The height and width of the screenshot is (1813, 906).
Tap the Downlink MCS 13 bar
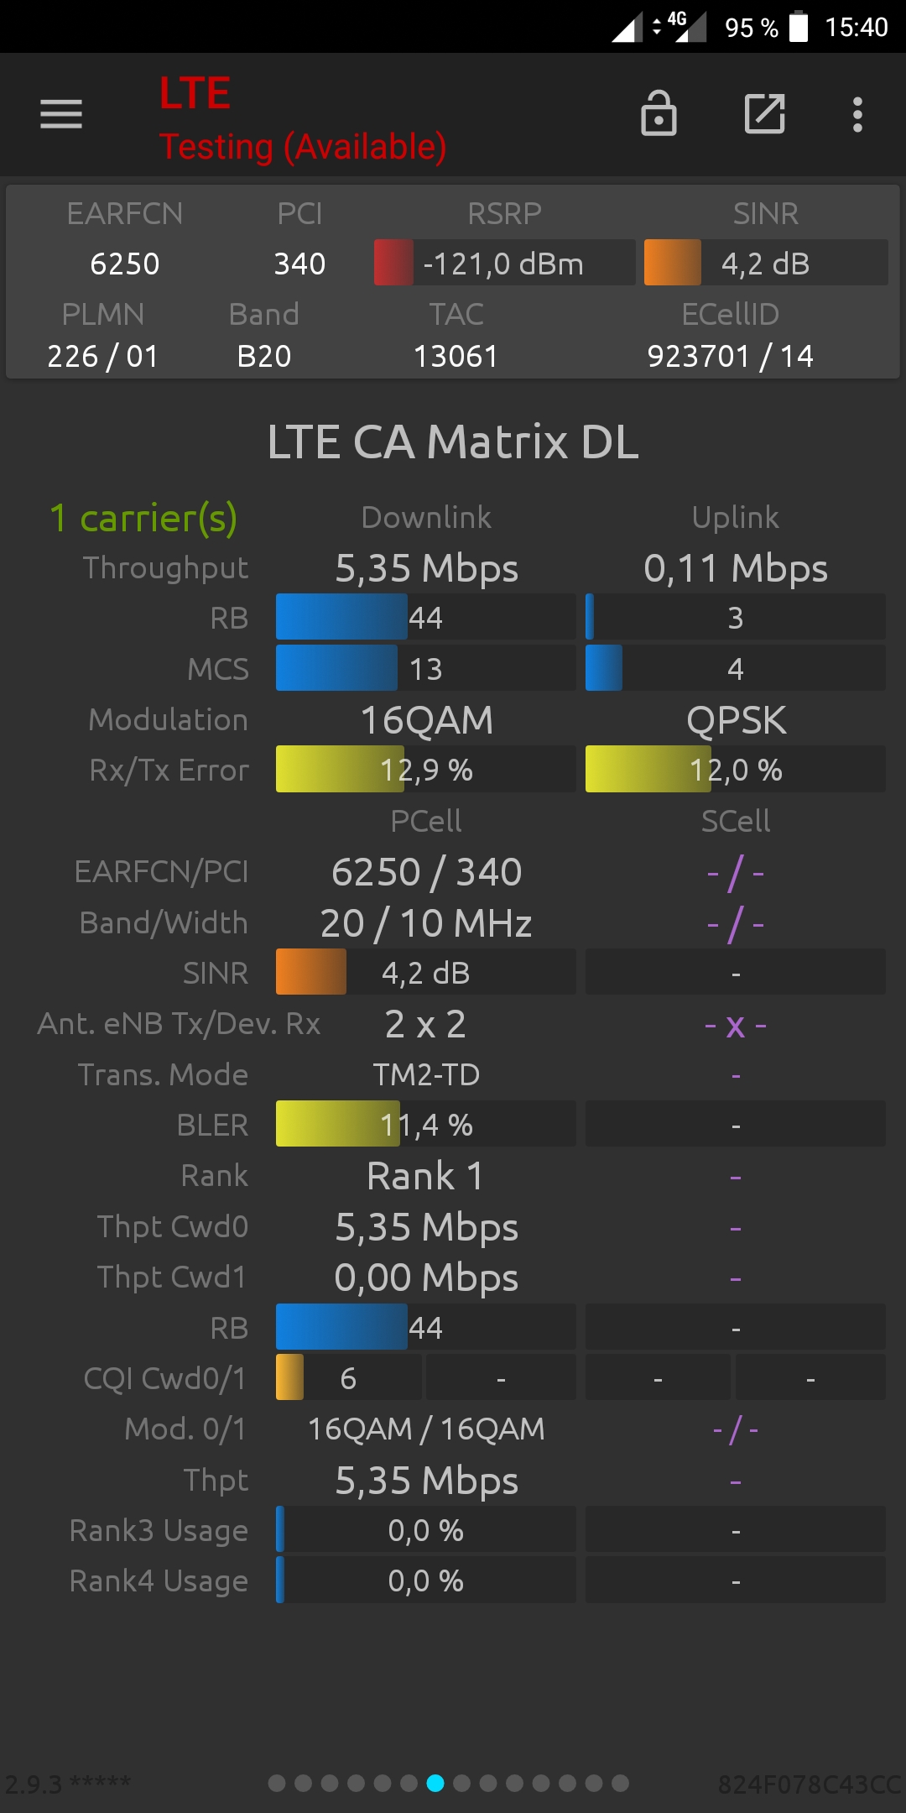(425, 668)
